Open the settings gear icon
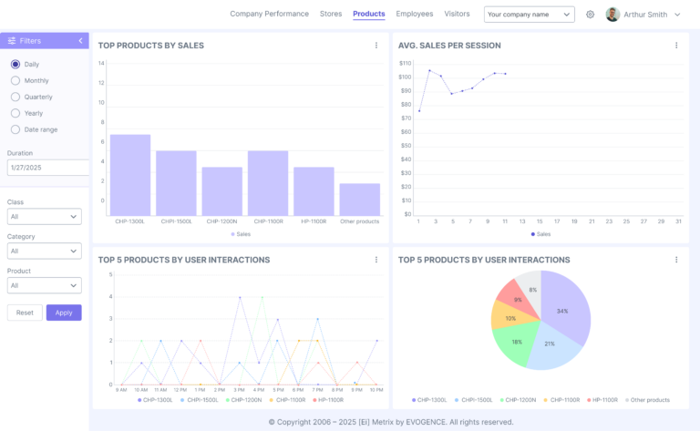 [x=590, y=15]
